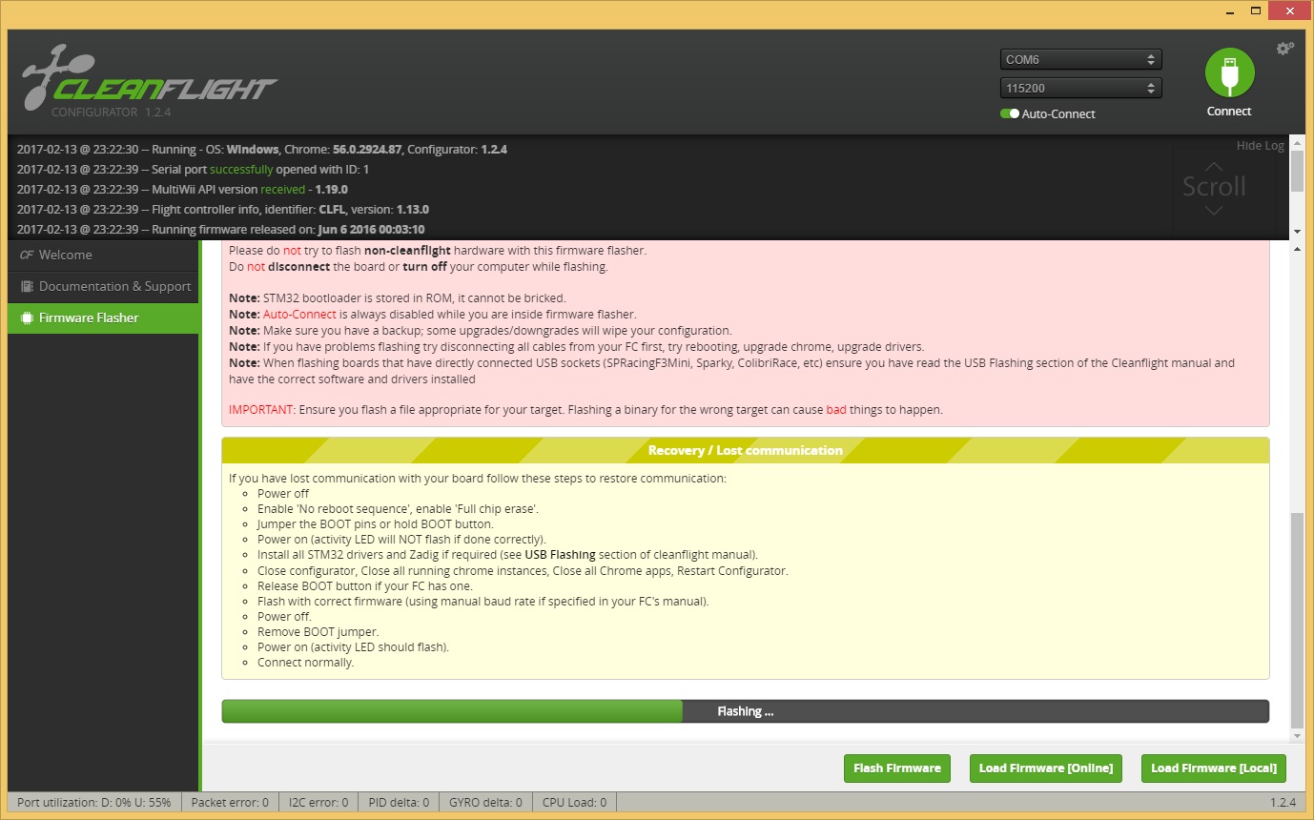Image resolution: width=1314 pixels, height=820 pixels.
Task: Click the main content scroll down arrow
Action: pos(1297,736)
